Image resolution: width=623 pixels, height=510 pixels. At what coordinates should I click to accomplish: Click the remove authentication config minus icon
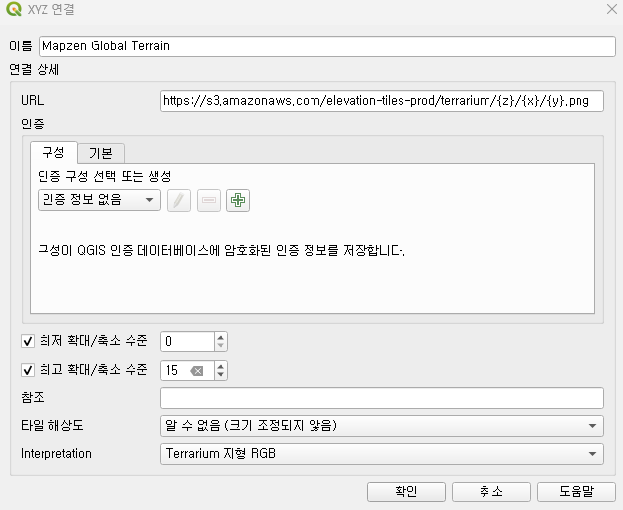click(209, 200)
